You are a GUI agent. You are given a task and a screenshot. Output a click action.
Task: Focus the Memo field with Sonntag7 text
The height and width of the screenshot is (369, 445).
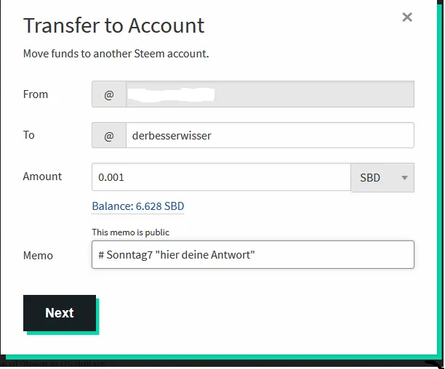253,254
